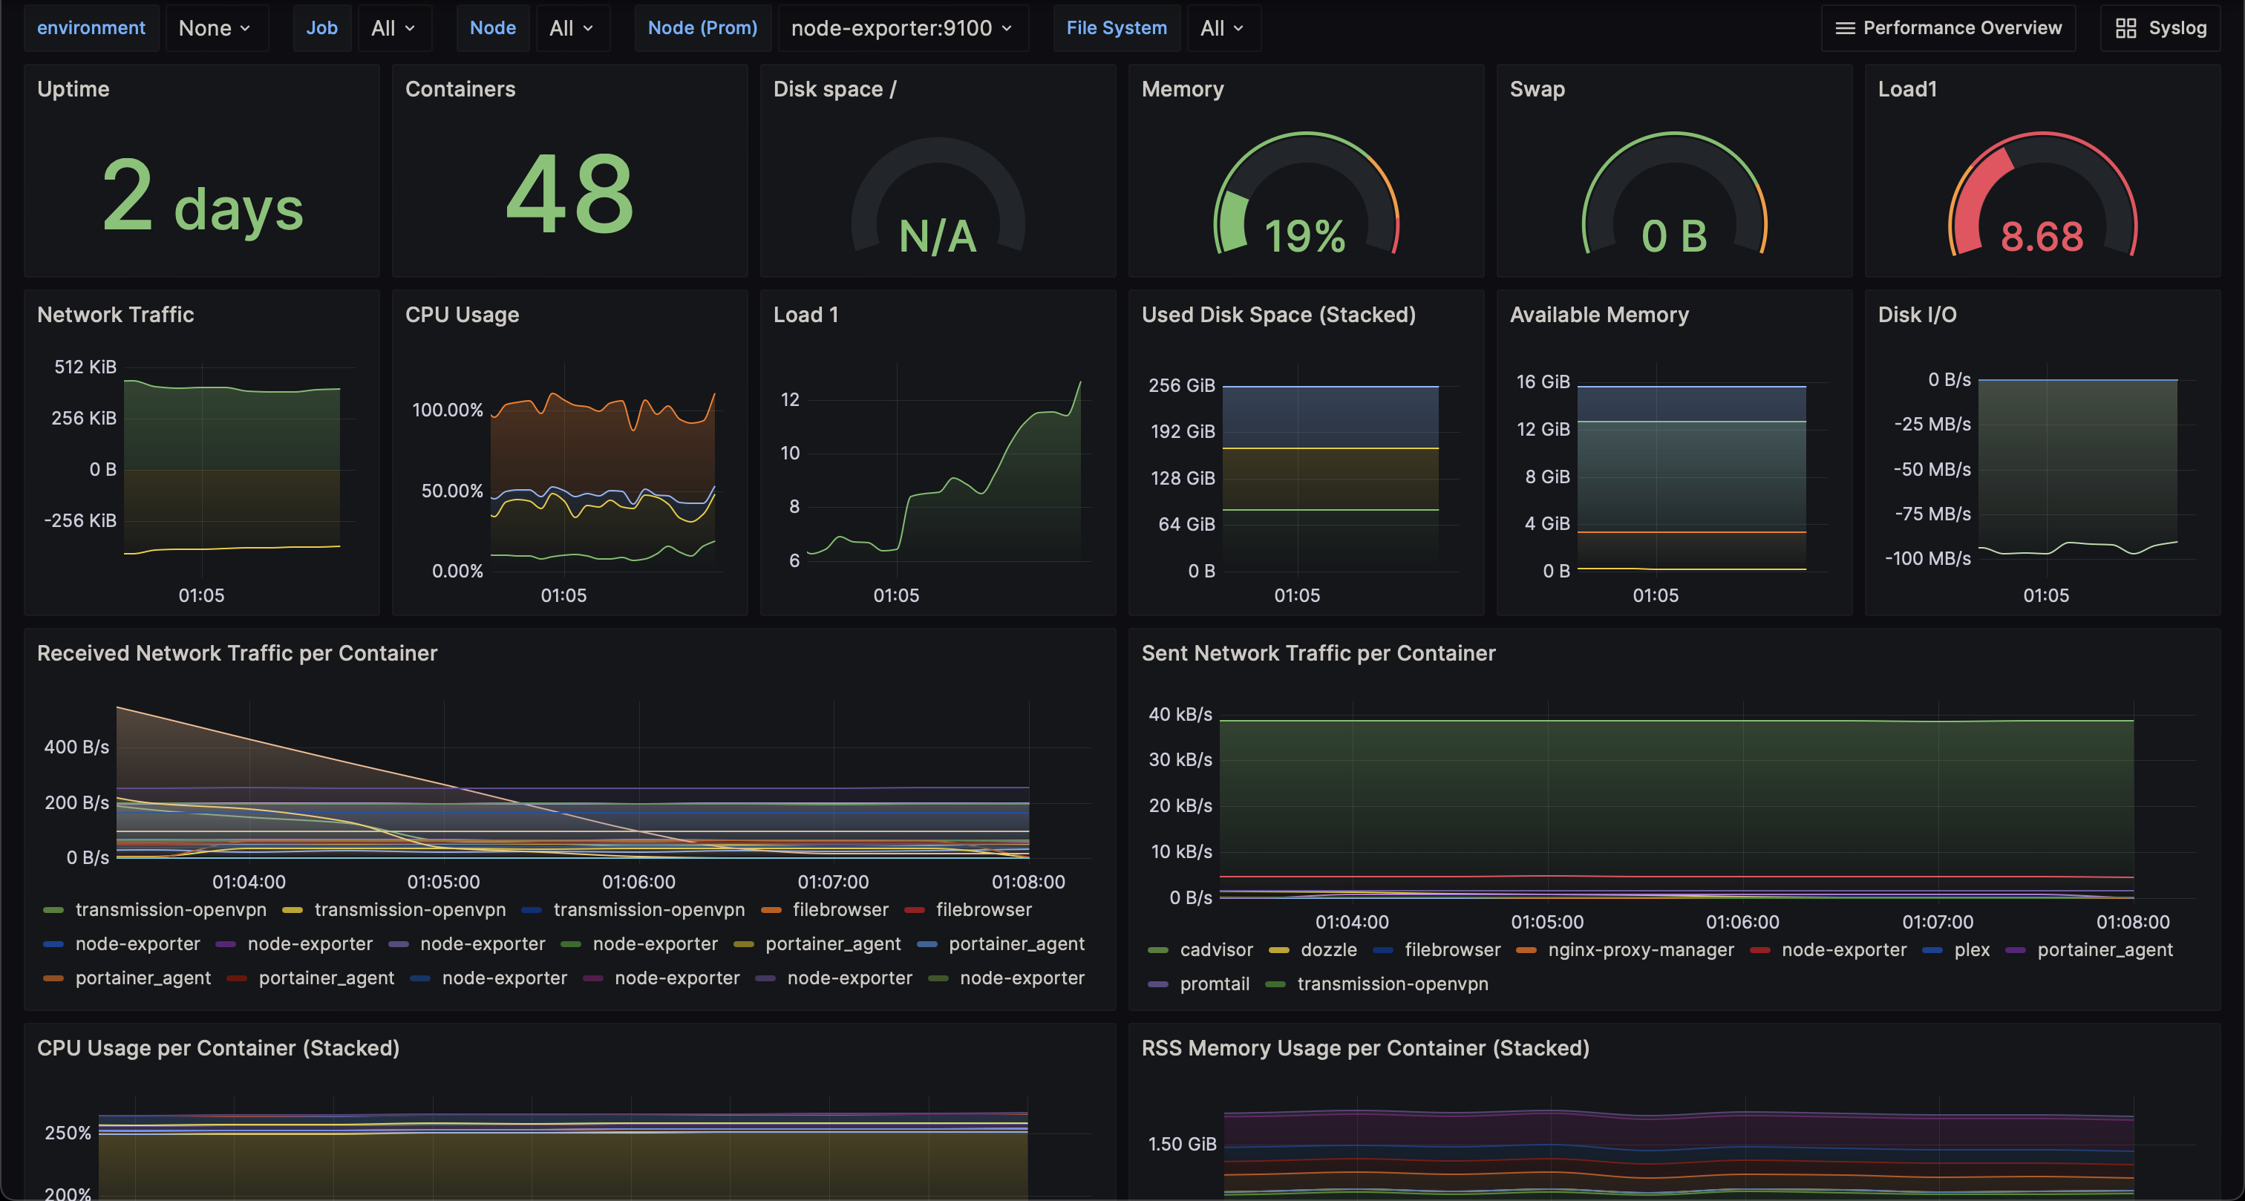Toggle the plex legend series
The image size is (2245, 1201).
click(x=1971, y=950)
